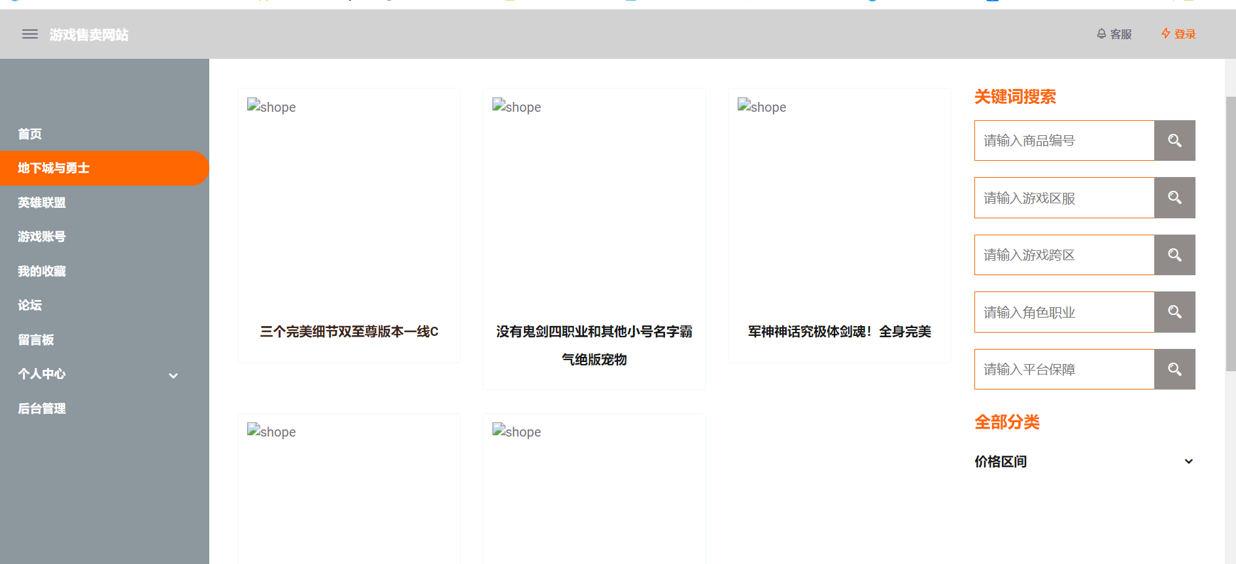Click the page vertical scrollbar
The image size is (1236, 564).
1231,234
